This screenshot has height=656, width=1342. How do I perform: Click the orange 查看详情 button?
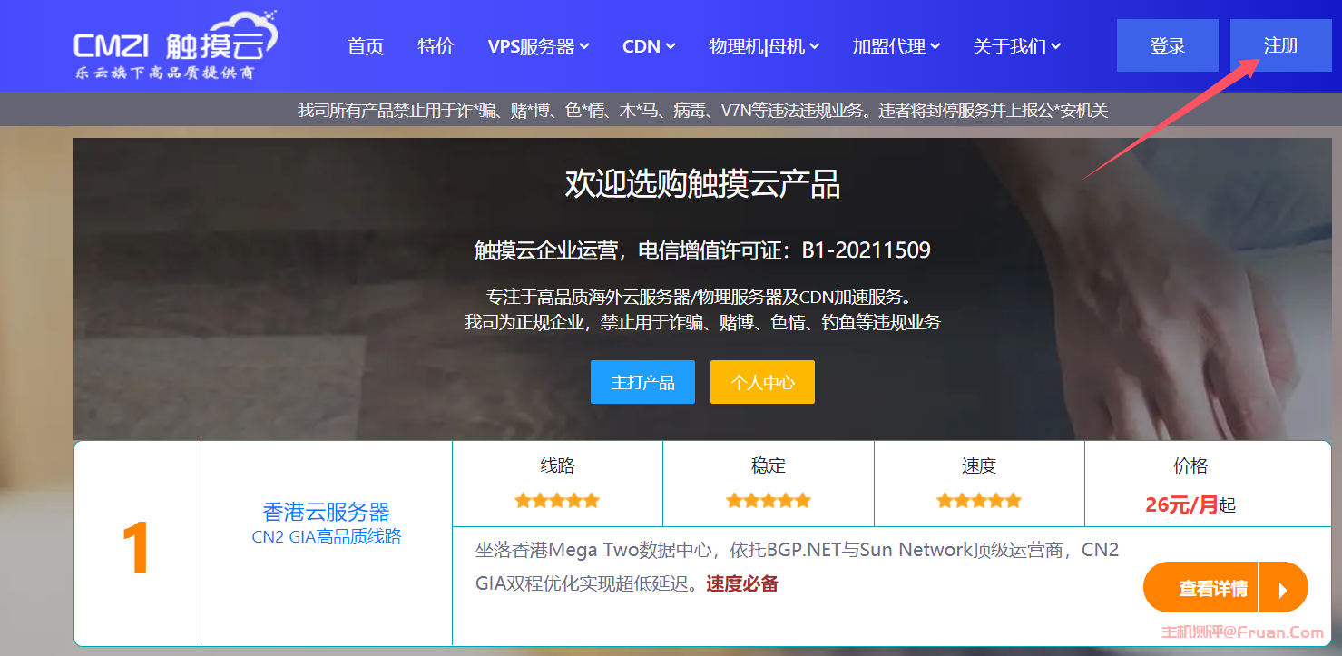coord(1225,589)
